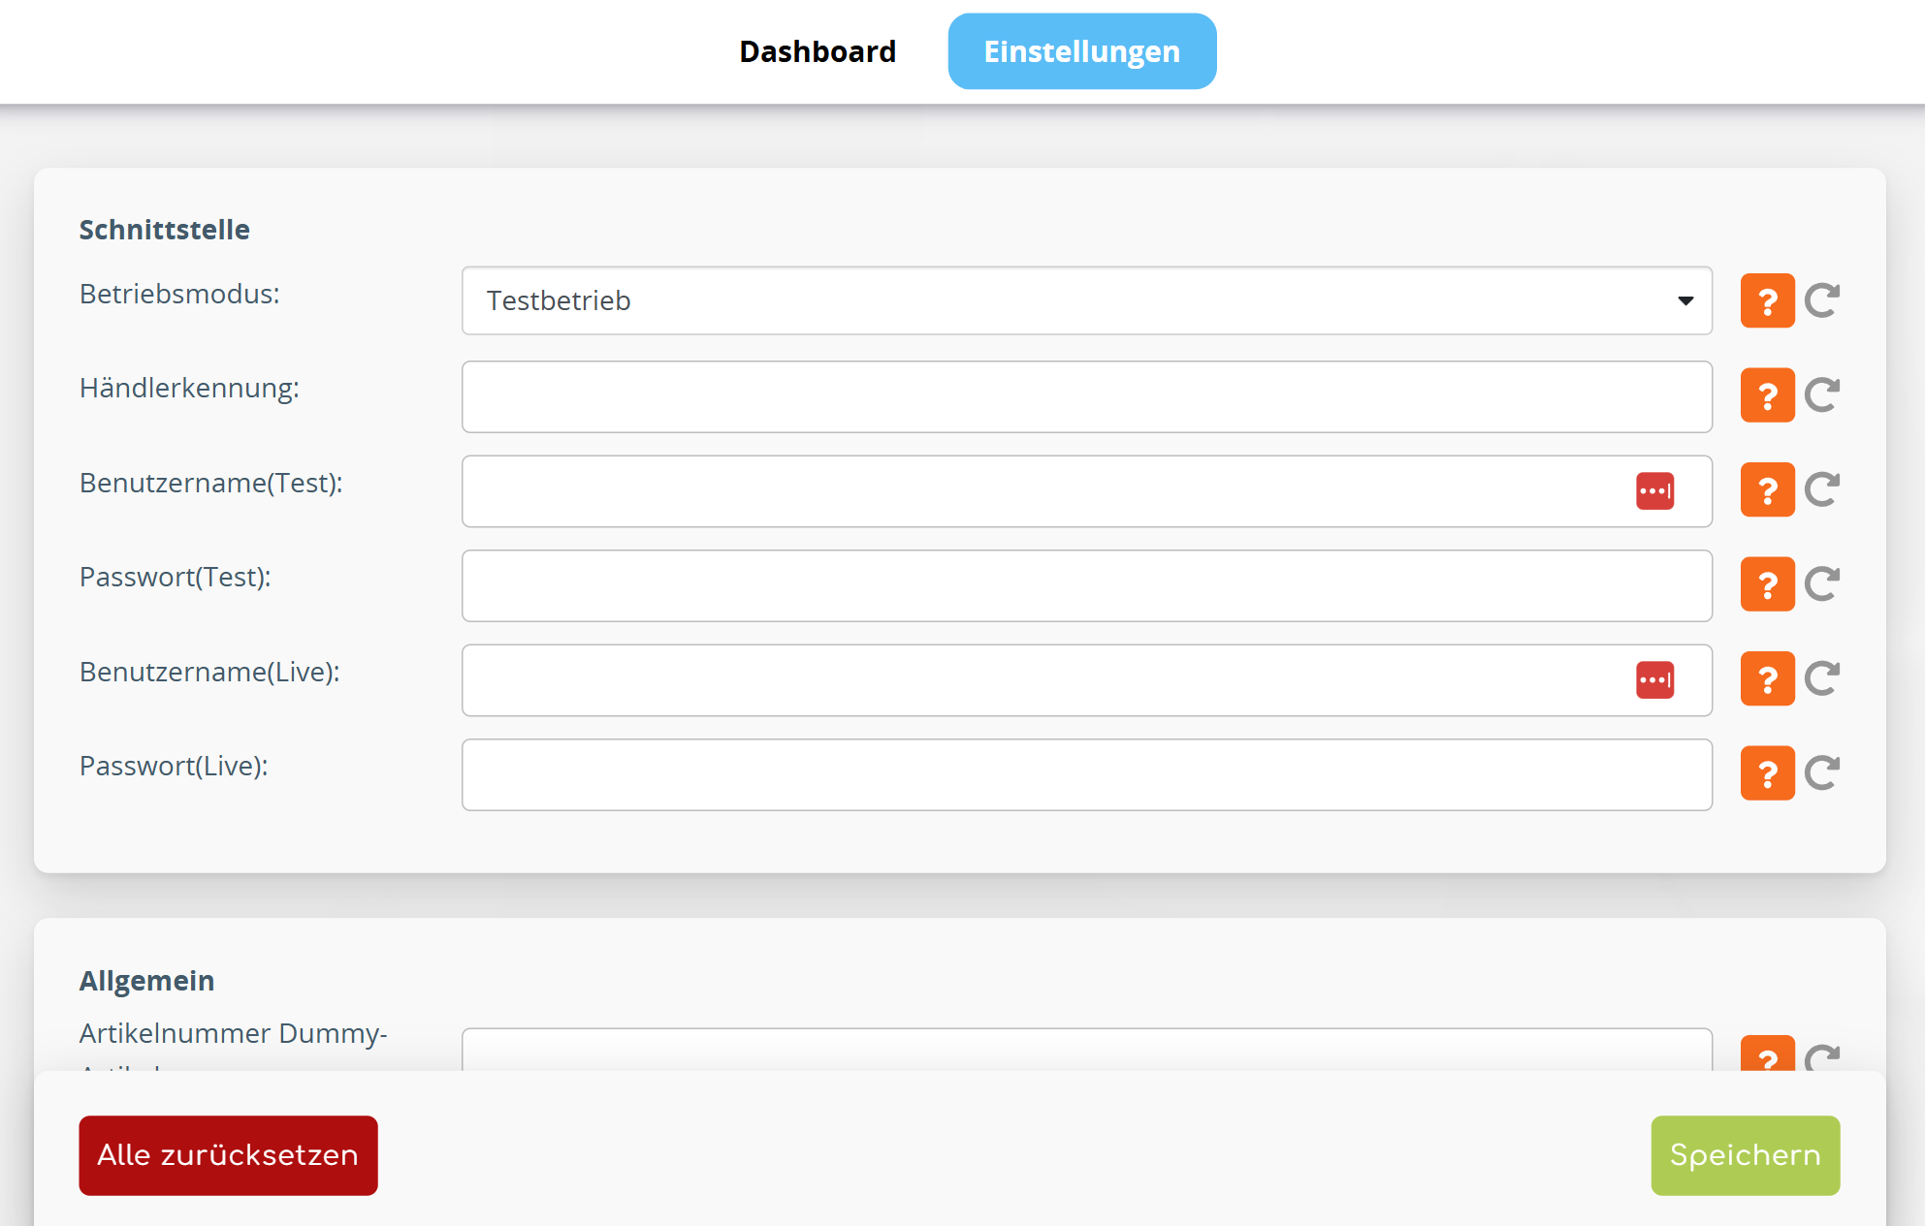This screenshot has width=1925, height=1226.
Task: Show help for Händlerkennung
Action: point(1767,395)
